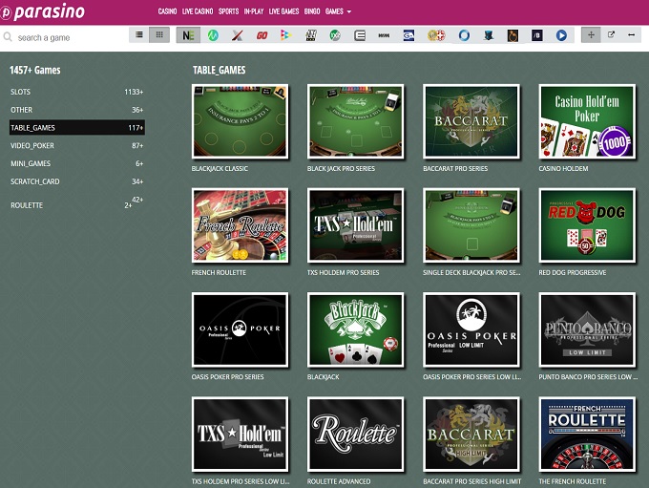Click the blue ring provider icon
649x488 pixels.
463,35
